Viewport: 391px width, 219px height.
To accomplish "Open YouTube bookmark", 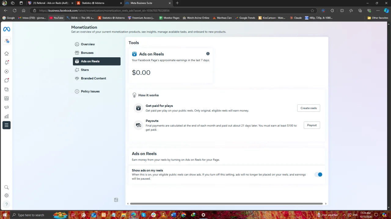I will tap(56, 18).
